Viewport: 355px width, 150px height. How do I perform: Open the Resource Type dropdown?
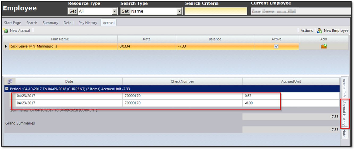(115, 11)
